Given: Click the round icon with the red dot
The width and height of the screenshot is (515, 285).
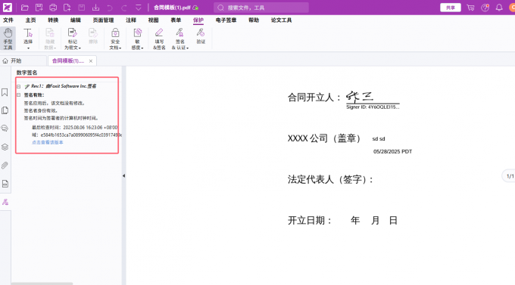Looking at the screenshot, I should 485,8.
